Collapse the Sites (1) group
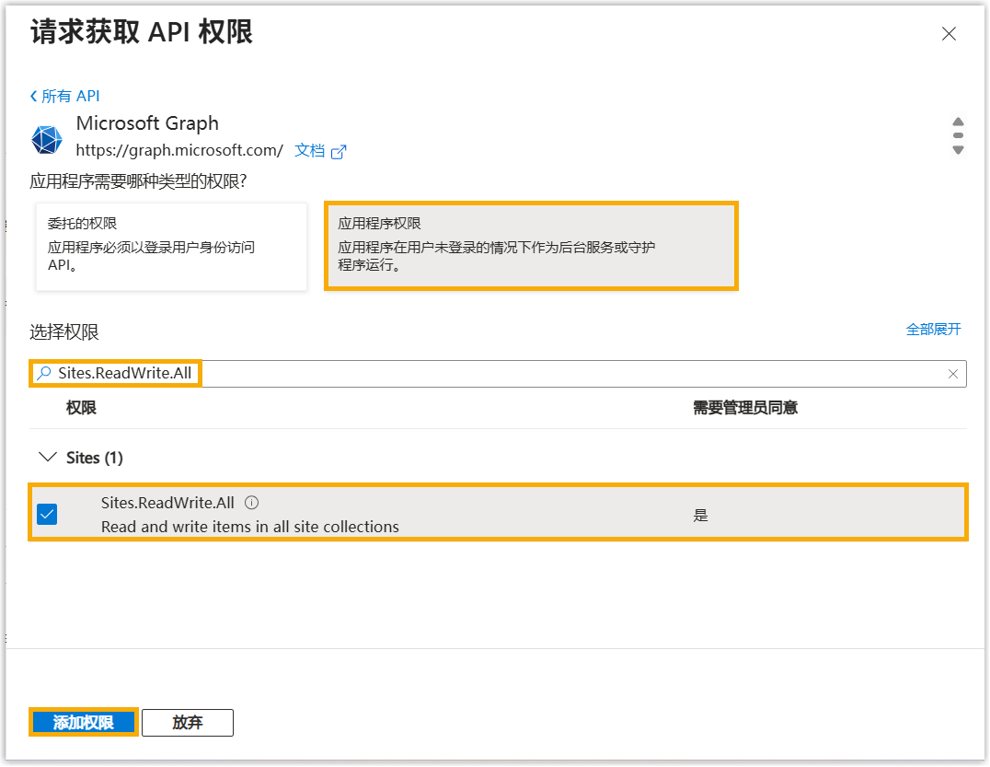Image resolution: width=990 pixels, height=767 pixels. (x=45, y=458)
